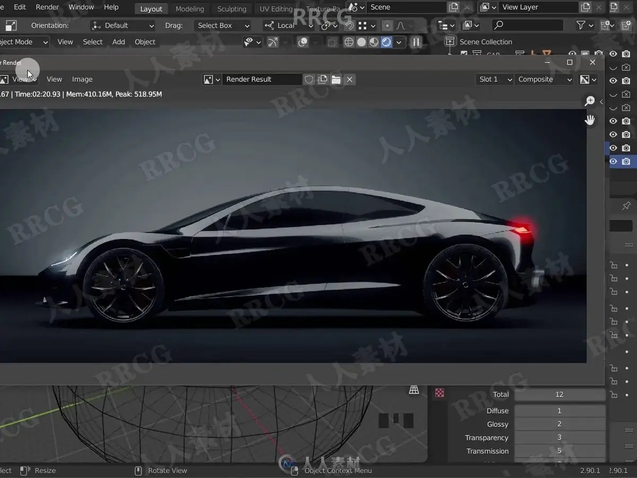Enable proportional editing in header
The width and height of the screenshot is (637, 478).
coord(388,25)
